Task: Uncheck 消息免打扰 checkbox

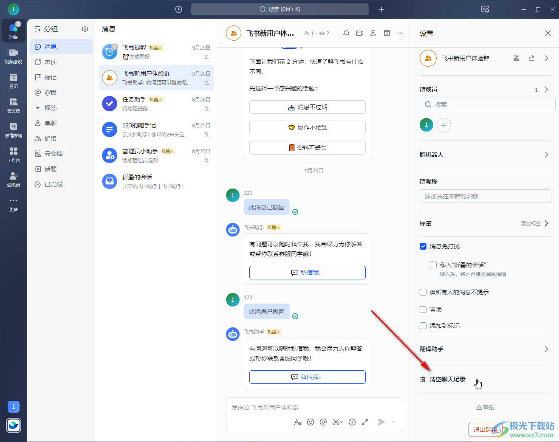Action: (423, 246)
